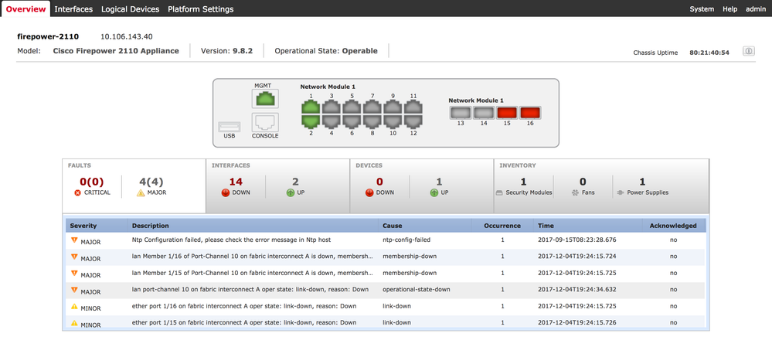Click the major faults count 4(4)
The image size is (772, 364).
(151, 182)
